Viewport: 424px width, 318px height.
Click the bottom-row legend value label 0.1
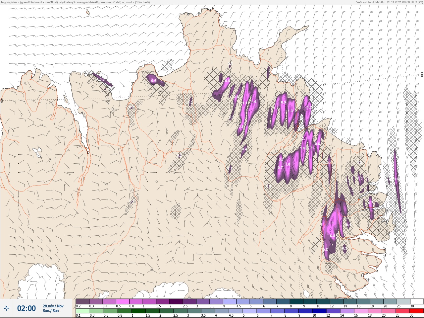(x=78, y=315)
